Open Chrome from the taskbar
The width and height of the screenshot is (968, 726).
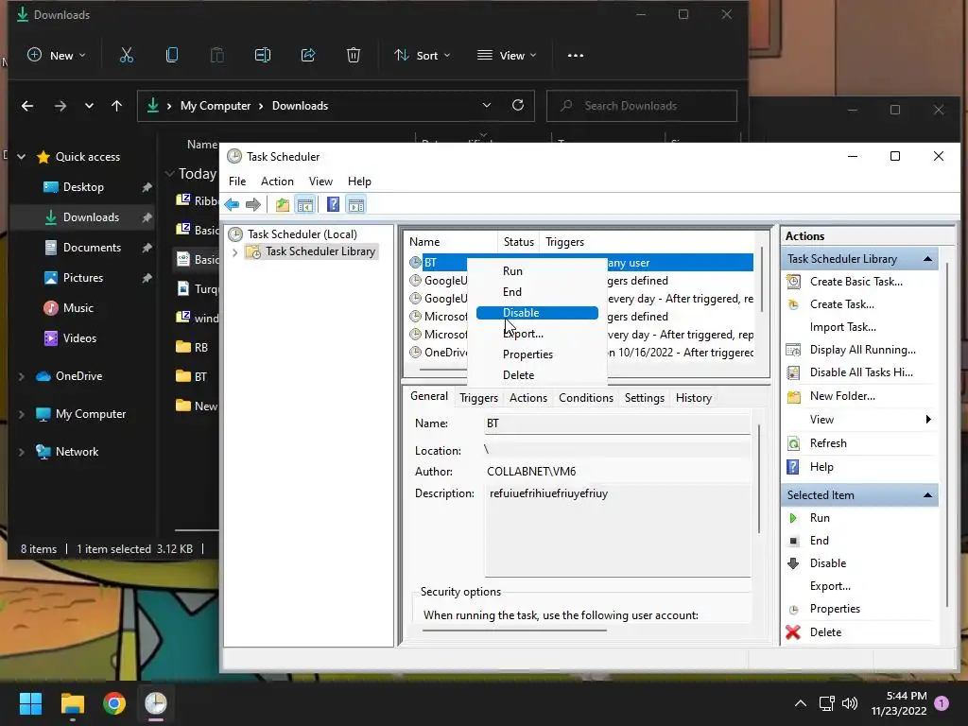(x=114, y=703)
